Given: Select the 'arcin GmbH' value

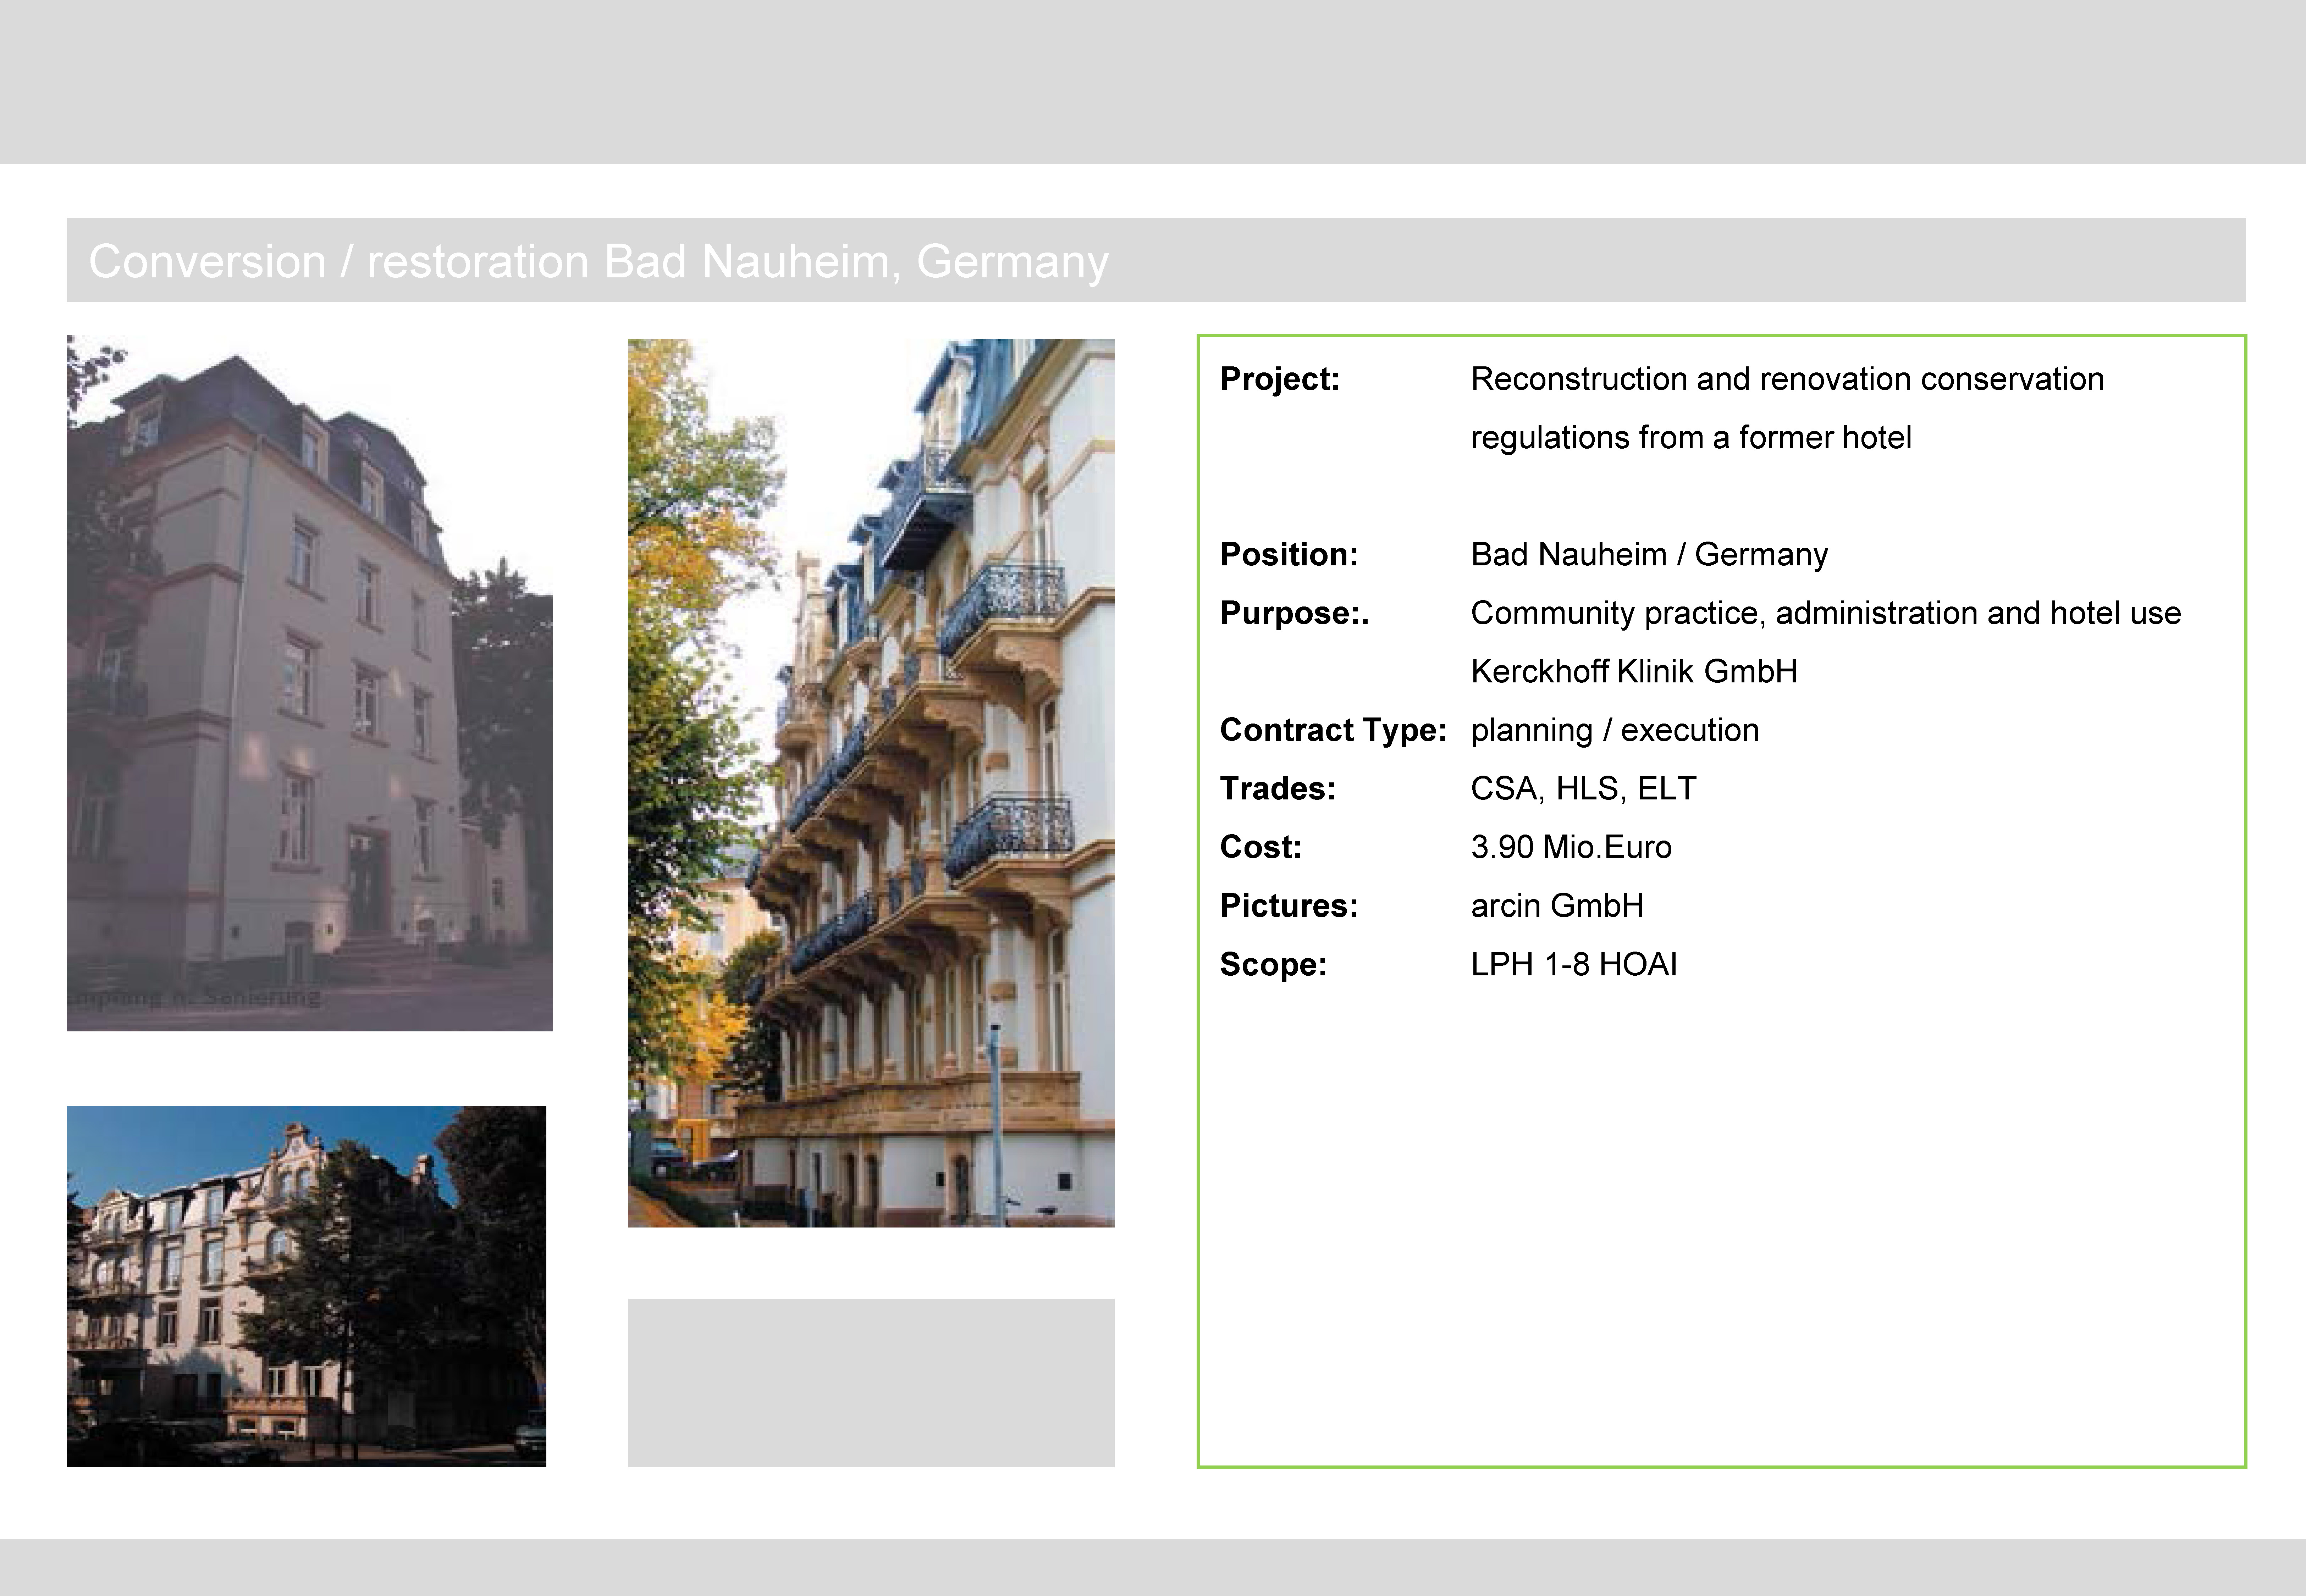Looking at the screenshot, I should tap(1557, 906).
